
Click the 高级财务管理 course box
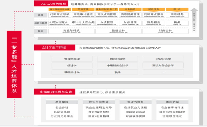pyautogui.click(x=130, y=15)
